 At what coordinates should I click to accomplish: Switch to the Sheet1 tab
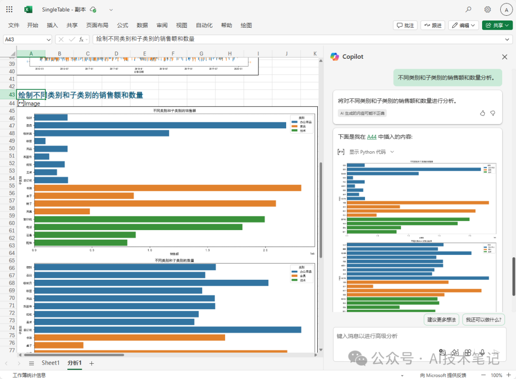(x=50, y=363)
